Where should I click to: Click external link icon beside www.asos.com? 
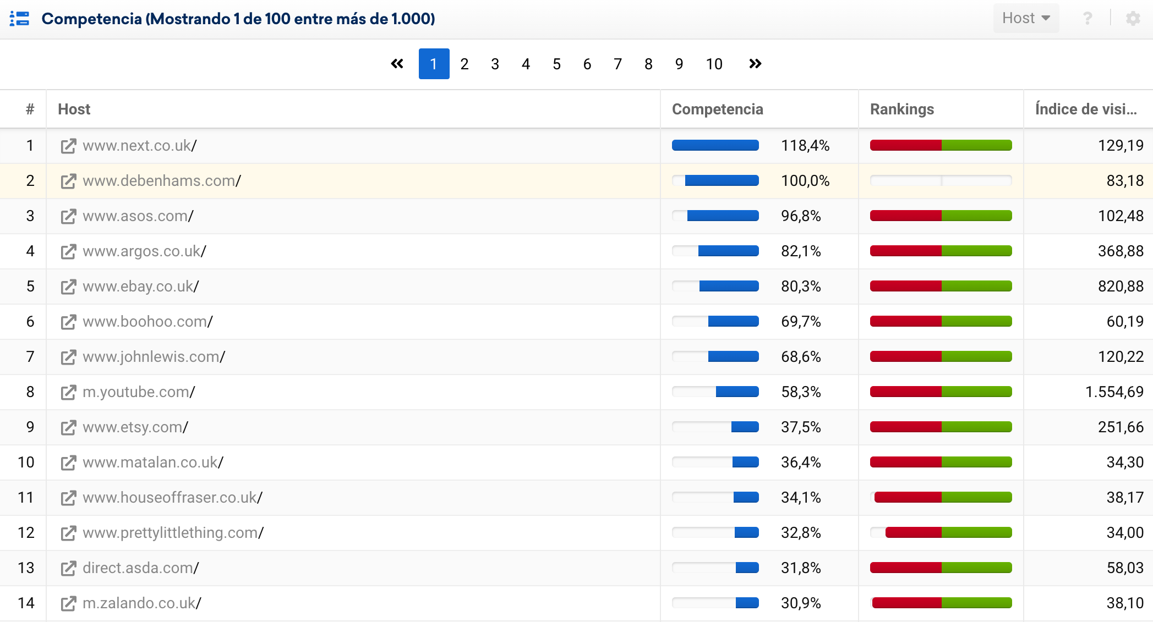[x=68, y=216]
